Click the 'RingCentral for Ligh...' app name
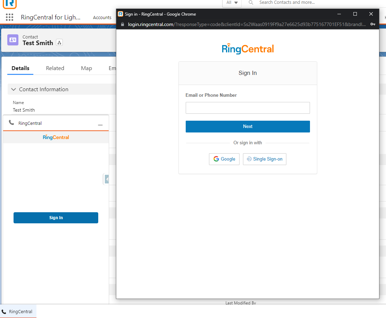 50,17
